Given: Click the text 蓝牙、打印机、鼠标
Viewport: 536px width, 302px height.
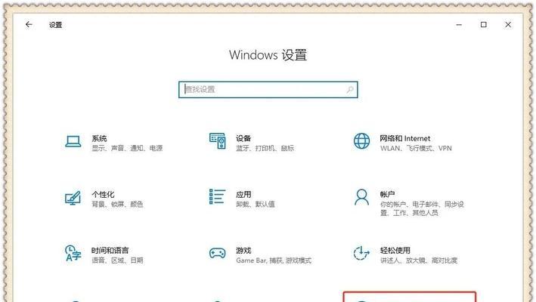Looking at the screenshot, I should (265, 148).
